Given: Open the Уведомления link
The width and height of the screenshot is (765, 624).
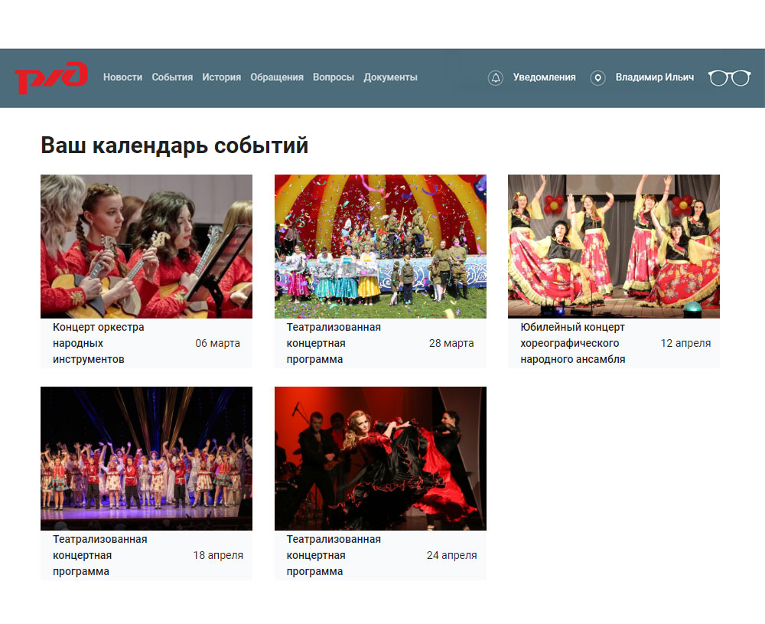Looking at the screenshot, I should click(544, 77).
